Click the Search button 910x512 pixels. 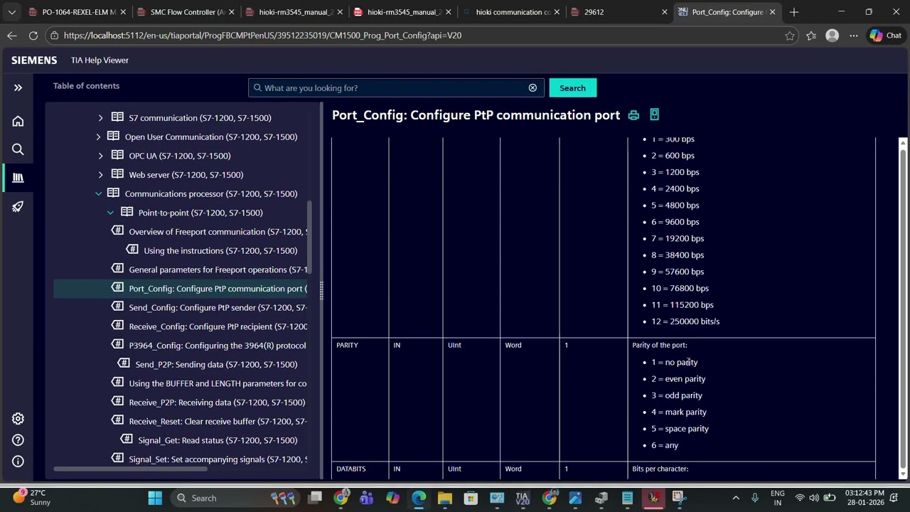pos(572,87)
